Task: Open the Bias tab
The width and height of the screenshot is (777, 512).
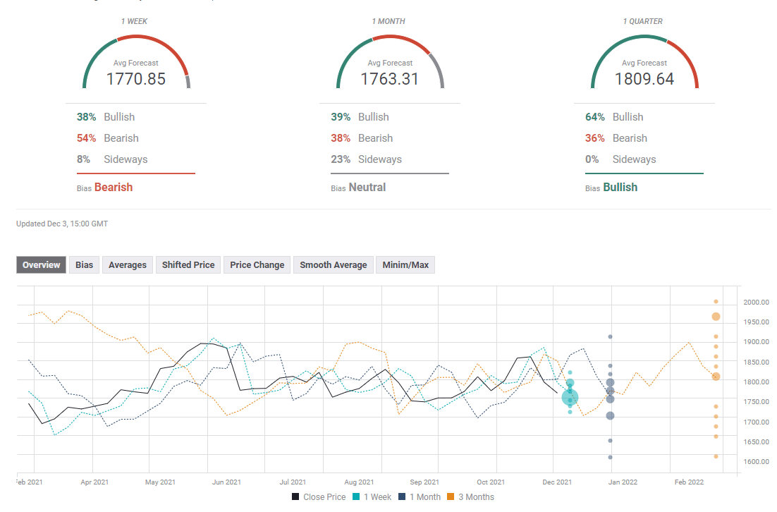Action: click(x=84, y=265)
